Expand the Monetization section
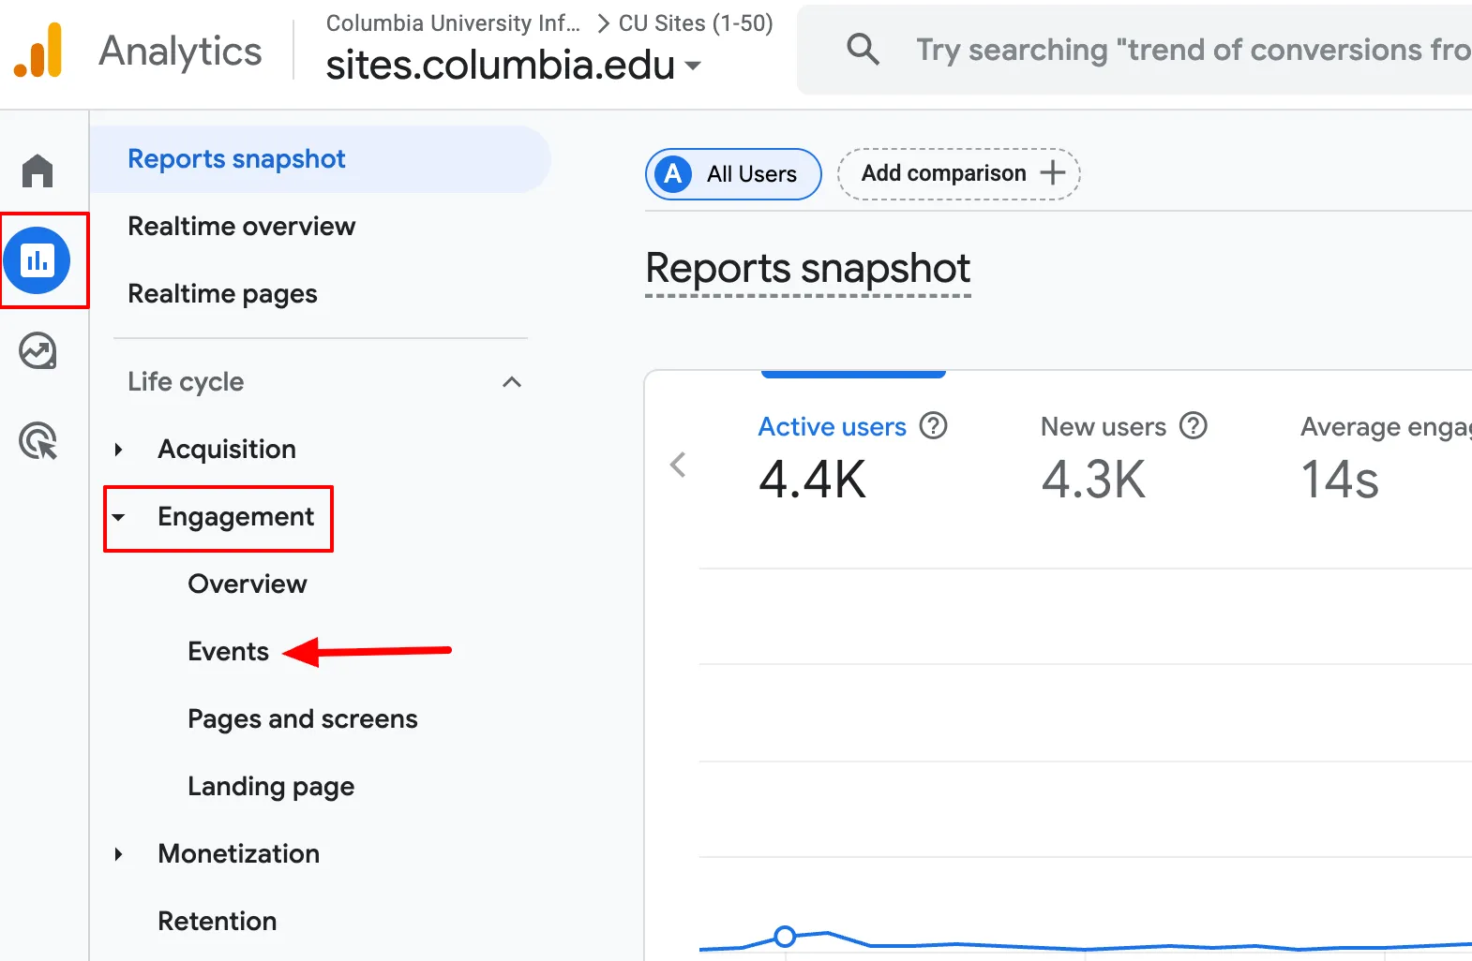Image resolution: width=1472 pixels, height=961 pixels. 118,854
